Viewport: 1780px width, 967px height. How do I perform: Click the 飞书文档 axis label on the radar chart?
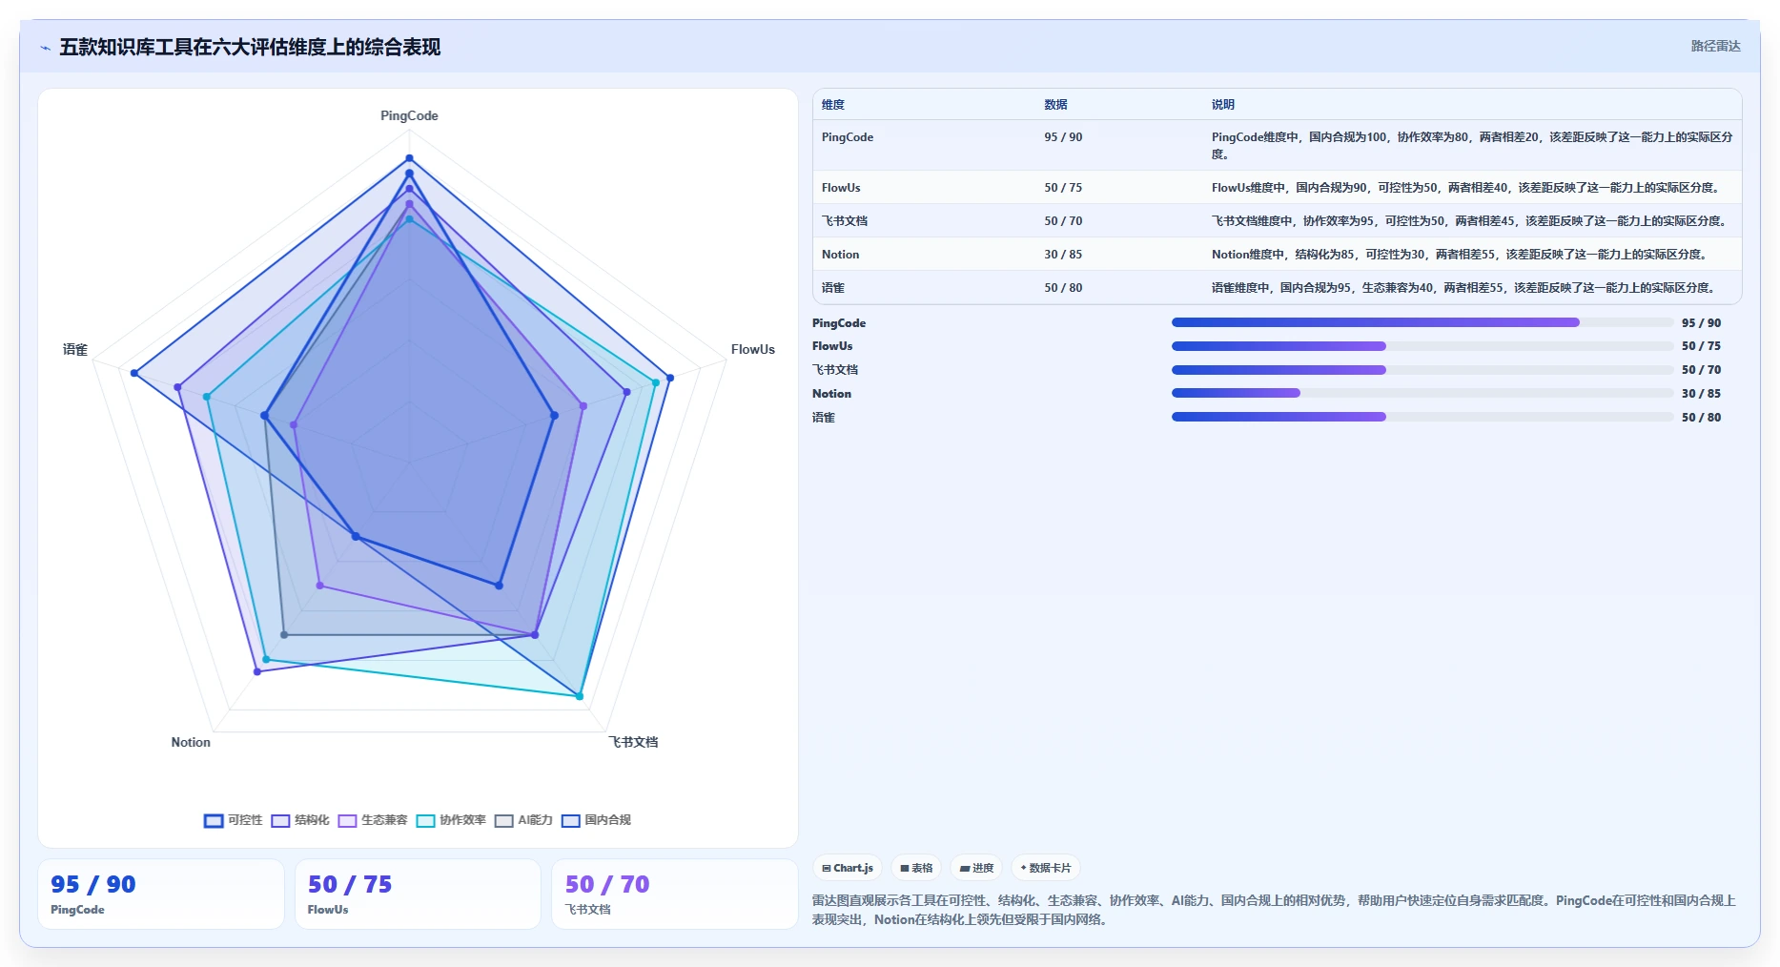point(634,742)
